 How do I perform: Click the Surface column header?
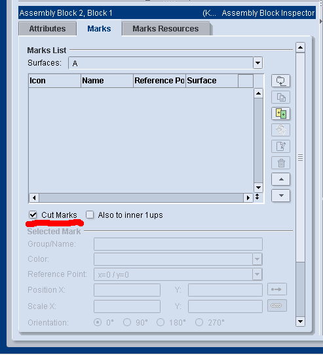[x=212, y=81]
